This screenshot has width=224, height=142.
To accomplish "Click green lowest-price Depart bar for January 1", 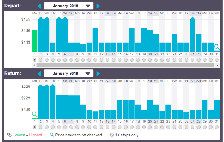I will coord(35,41).
